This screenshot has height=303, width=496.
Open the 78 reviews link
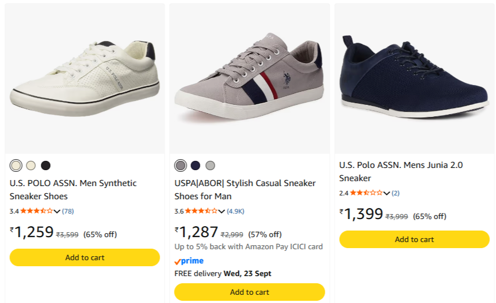pos(68,211)
